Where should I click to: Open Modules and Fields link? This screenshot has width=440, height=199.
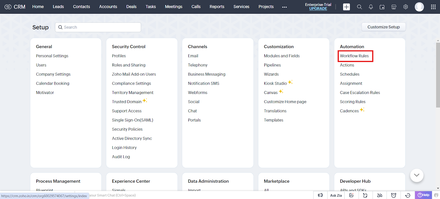point(282,56)
